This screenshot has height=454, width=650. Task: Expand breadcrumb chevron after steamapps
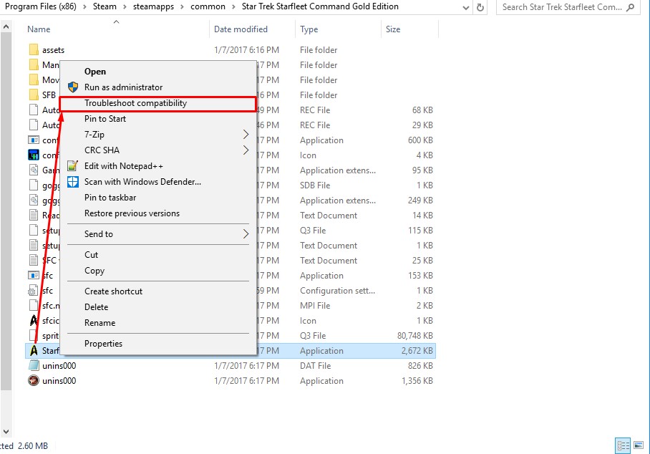pyautogui.click(x=182, y=6)
